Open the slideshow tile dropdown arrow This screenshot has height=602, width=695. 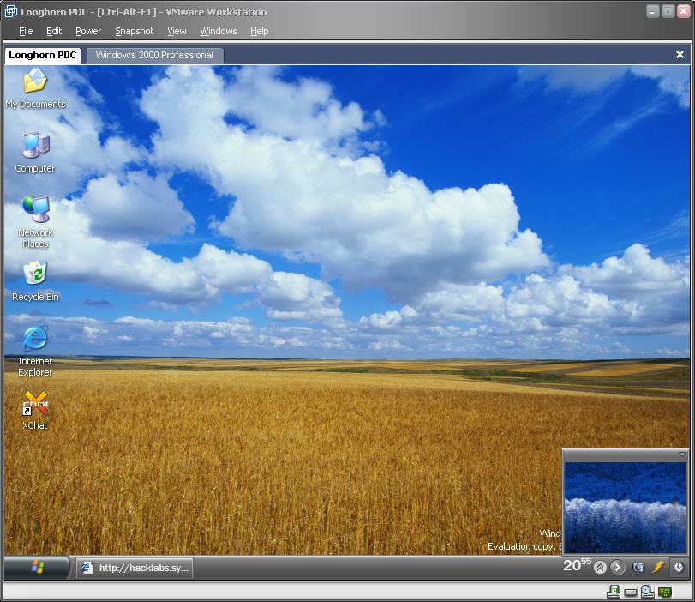pos(682,455)
